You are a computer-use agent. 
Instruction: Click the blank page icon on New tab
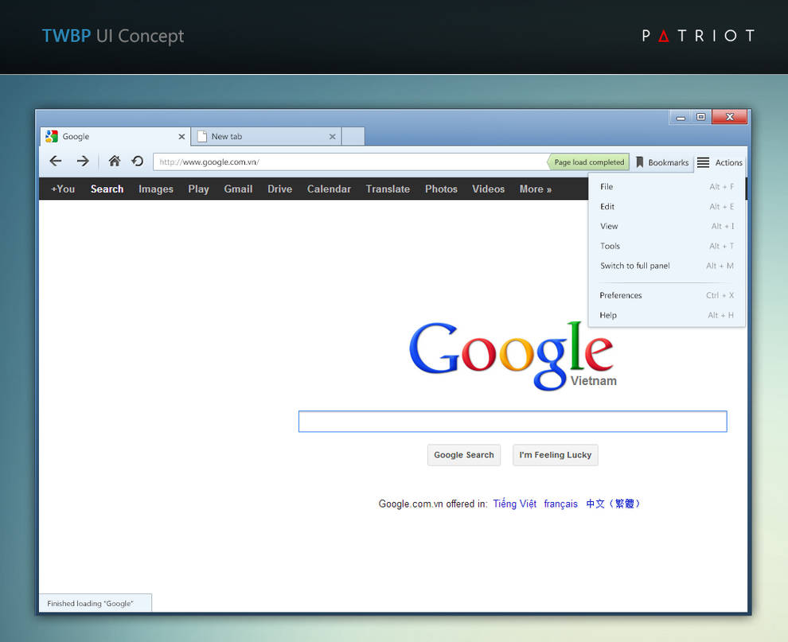tap(202, 136)
